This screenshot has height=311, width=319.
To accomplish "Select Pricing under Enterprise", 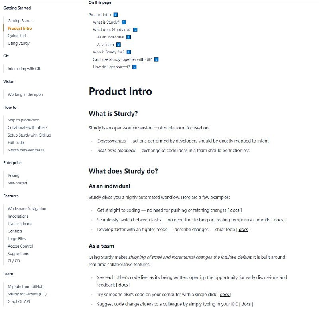I will [x=14, y=176].
